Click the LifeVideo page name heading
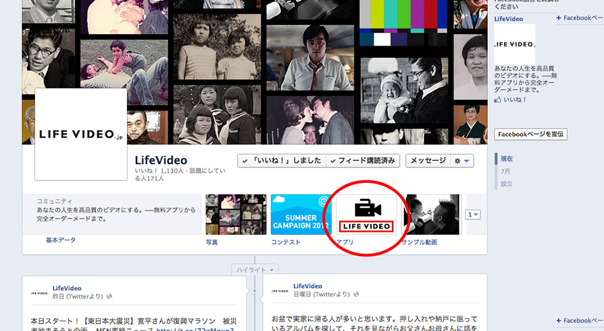The image size is (604, 331). [x=161, y=160]
